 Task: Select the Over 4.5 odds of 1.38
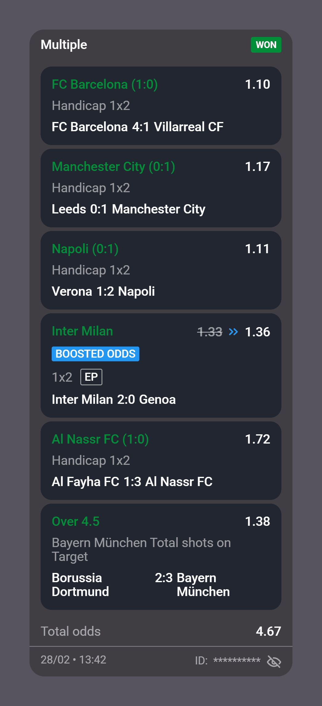(x=257, y=521)
